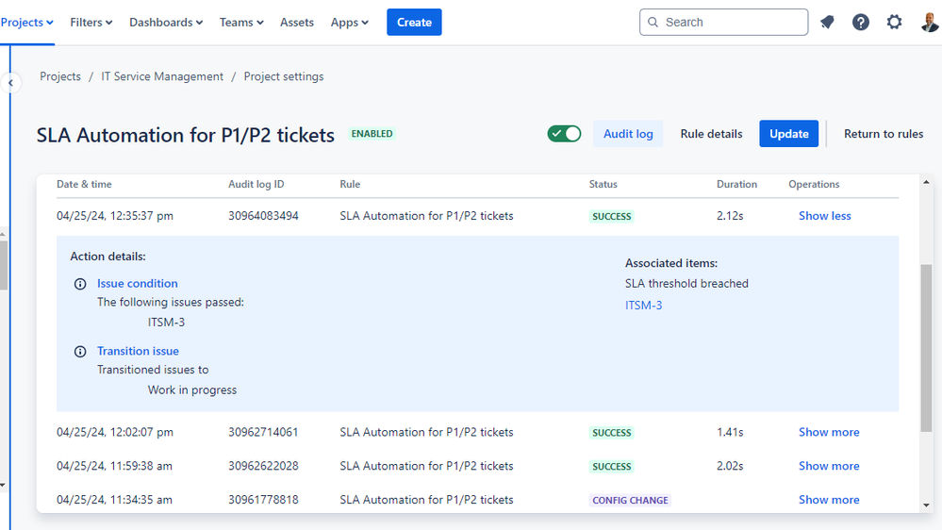Open the ITSM-3 associated item link
Screen dimensions: 942x530
click(x=643, y=306)
